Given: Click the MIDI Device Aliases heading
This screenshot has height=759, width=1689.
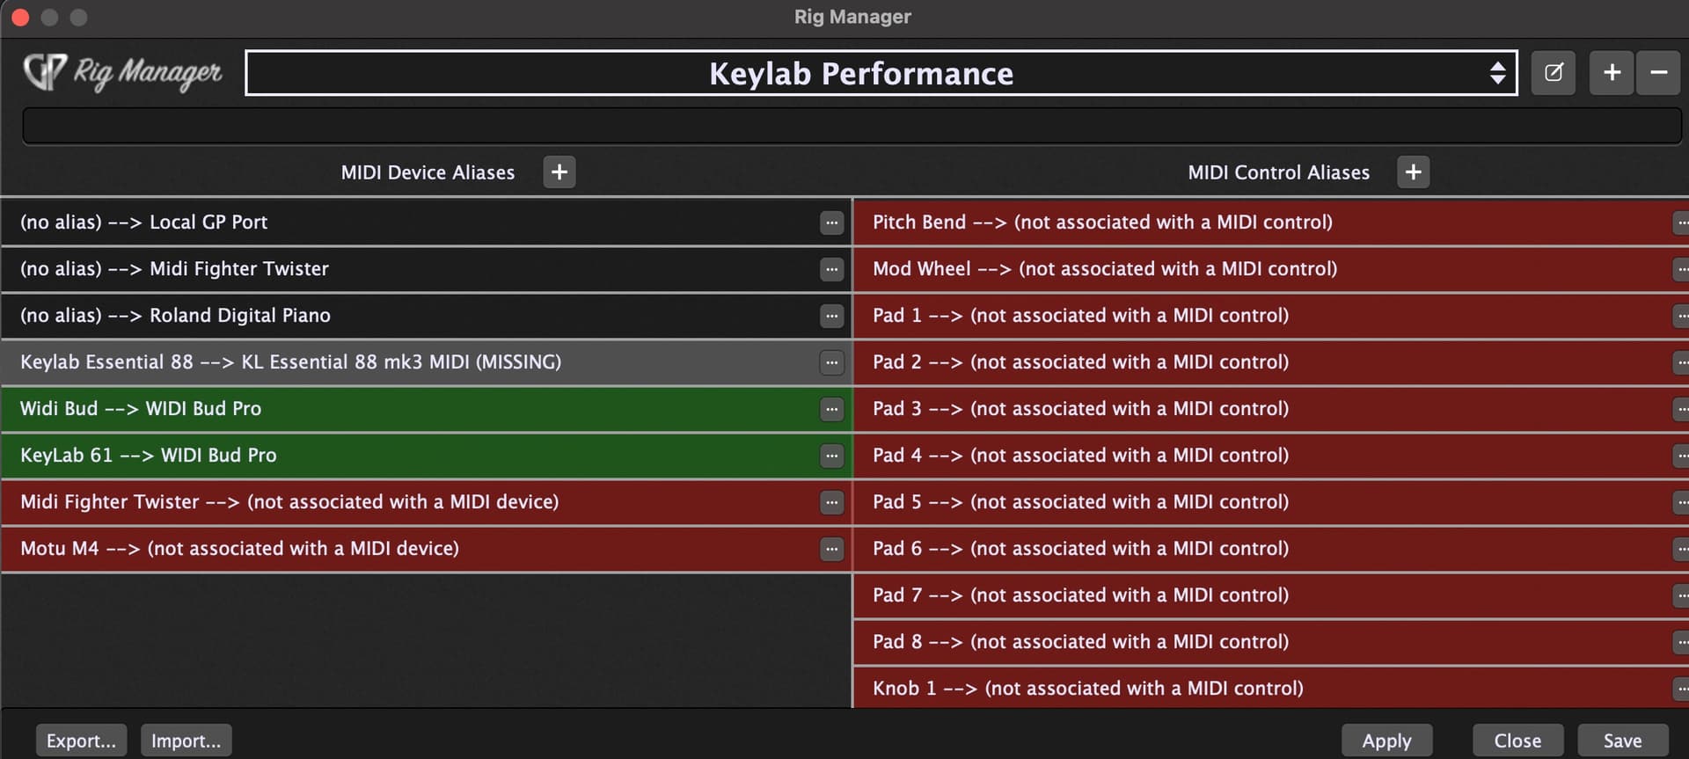Looking at the screenshot, I should pyautogui.click(x=428, y=172).
